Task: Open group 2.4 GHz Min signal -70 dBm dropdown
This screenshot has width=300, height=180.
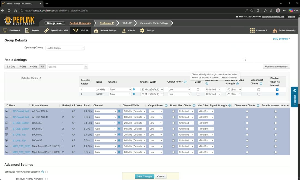Action: 233,89
